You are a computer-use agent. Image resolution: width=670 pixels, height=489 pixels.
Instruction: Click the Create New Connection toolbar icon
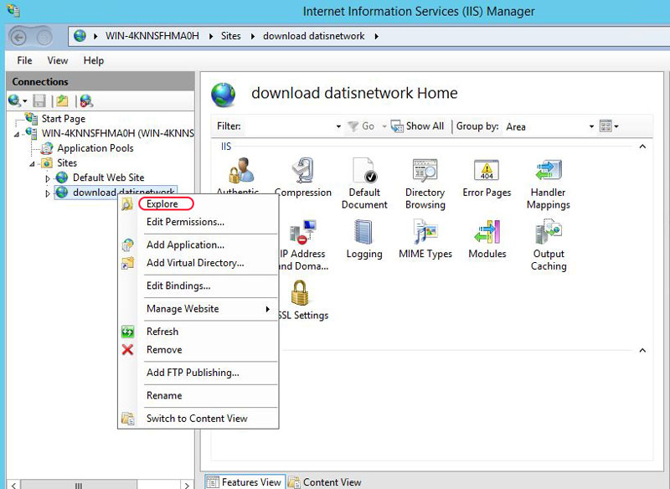click(14, 100)
